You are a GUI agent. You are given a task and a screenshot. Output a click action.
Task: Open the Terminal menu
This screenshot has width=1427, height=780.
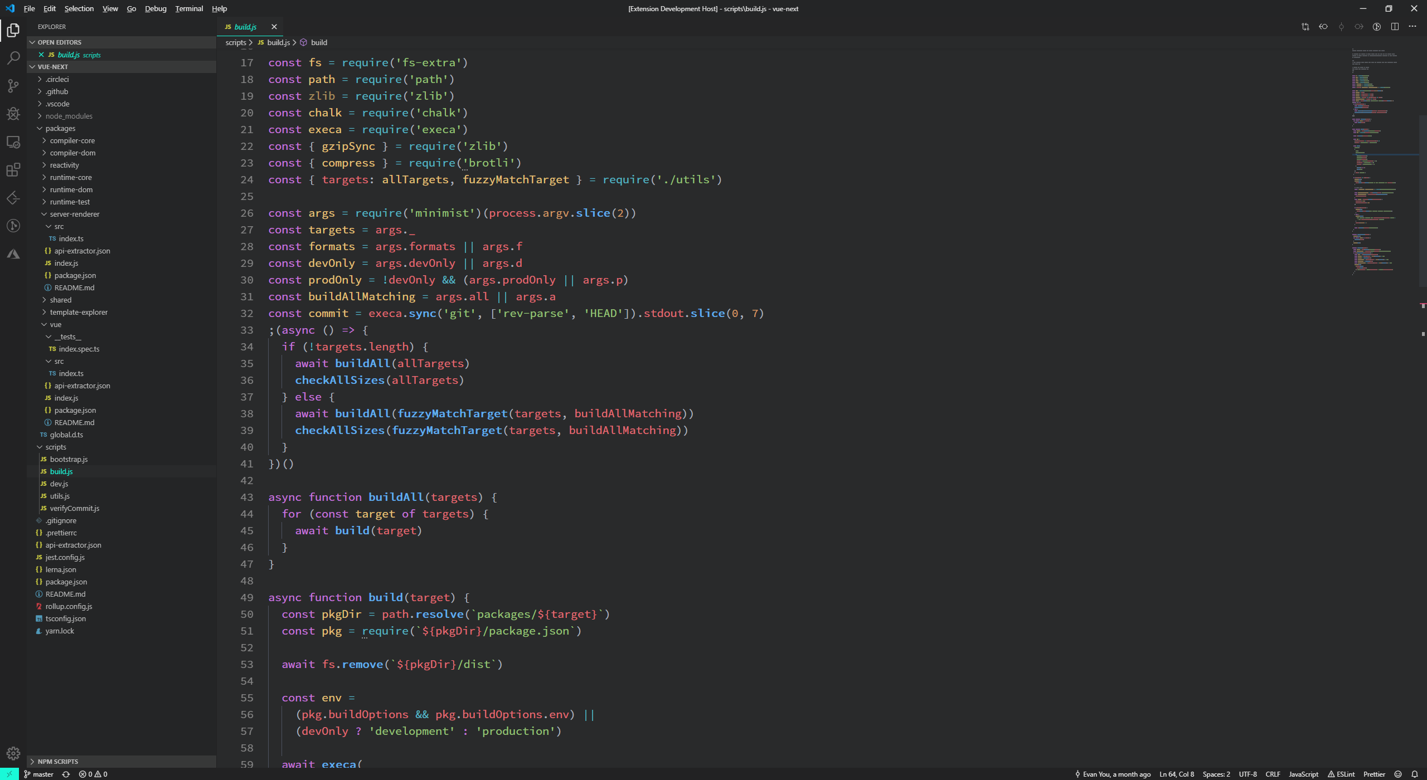click(189, 8)
